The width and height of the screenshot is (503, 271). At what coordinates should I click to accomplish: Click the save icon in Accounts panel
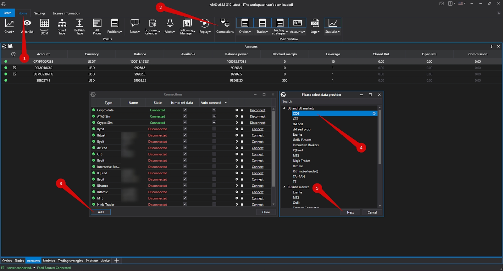click(x=10, y=46)
